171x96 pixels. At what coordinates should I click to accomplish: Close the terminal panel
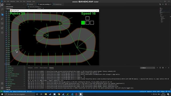point(169,68)
